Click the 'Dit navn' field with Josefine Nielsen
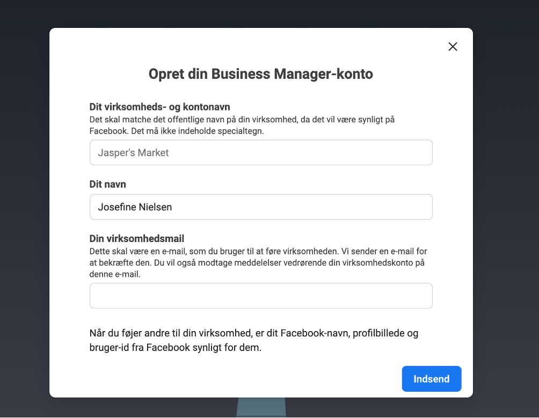 click(261, 207)
